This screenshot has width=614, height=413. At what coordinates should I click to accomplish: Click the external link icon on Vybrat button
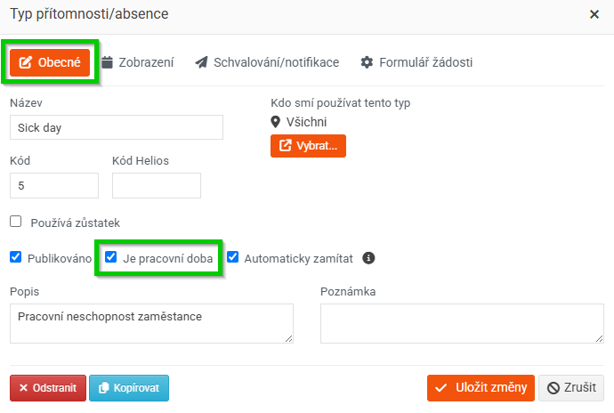pos(285,146)
